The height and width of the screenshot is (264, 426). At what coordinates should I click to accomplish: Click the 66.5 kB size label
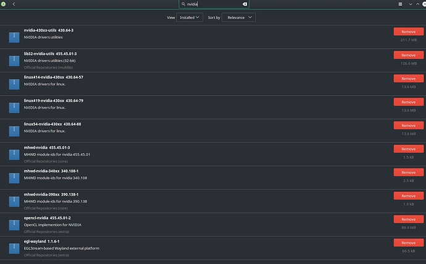[409, 251]
